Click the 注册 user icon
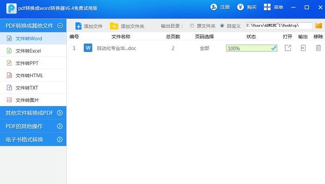325x184 pixels. point(213,7)
